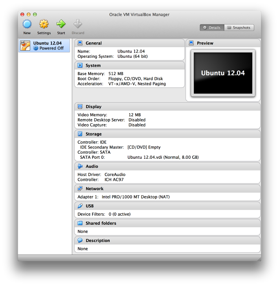Click the Settings toolbar label

point(44,33)
